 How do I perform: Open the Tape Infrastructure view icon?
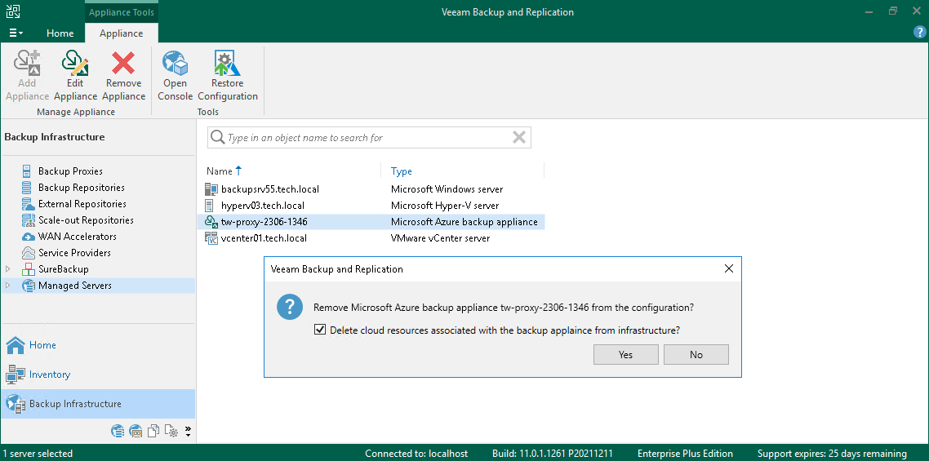(x=136, y=431)
